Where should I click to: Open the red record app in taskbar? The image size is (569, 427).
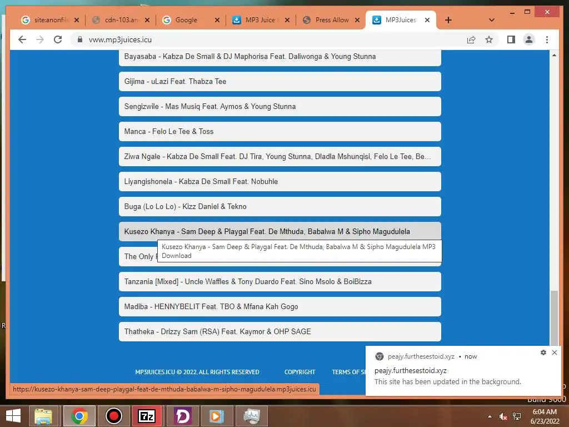[113, 416]
